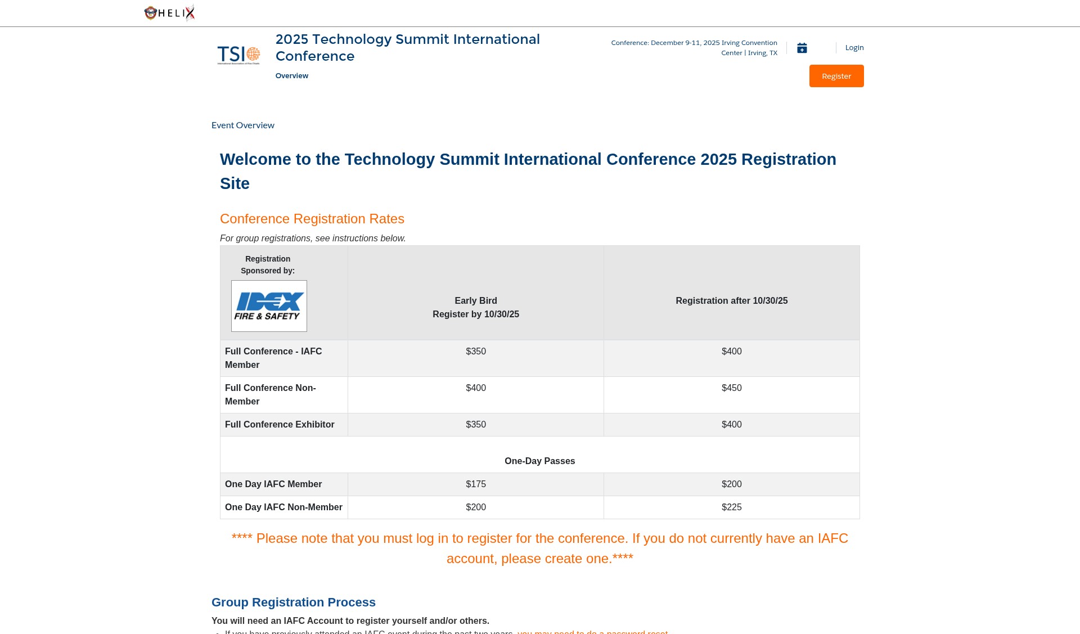Click the $200 One Day Member late rate
Viewport: 1080px width, 634px height.
[x=732, y=484]
